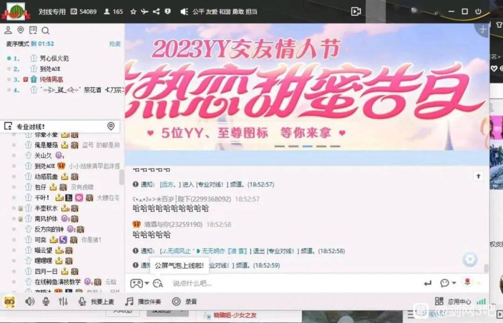Open the audio mixer sliders icon
The image size is (503, 323).
[x=63, y=302]
